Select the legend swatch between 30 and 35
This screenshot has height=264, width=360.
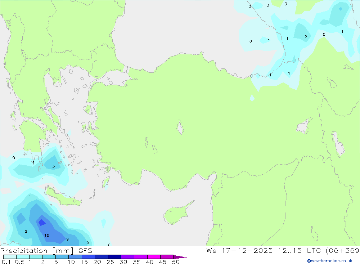127,257
